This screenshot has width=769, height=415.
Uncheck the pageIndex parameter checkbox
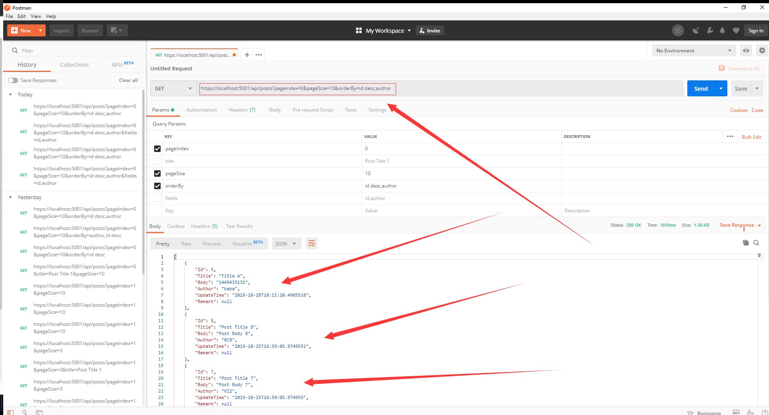(x=157, y=149)
